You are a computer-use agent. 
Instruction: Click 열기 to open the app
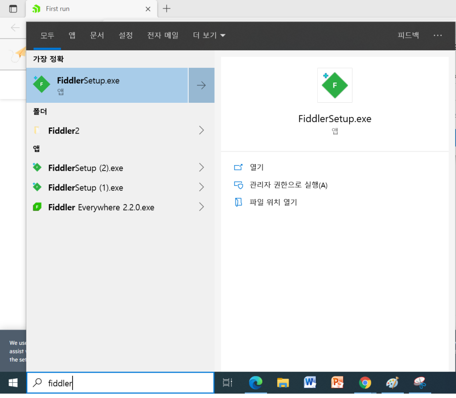pyautogui.click(x=256, y=167)
